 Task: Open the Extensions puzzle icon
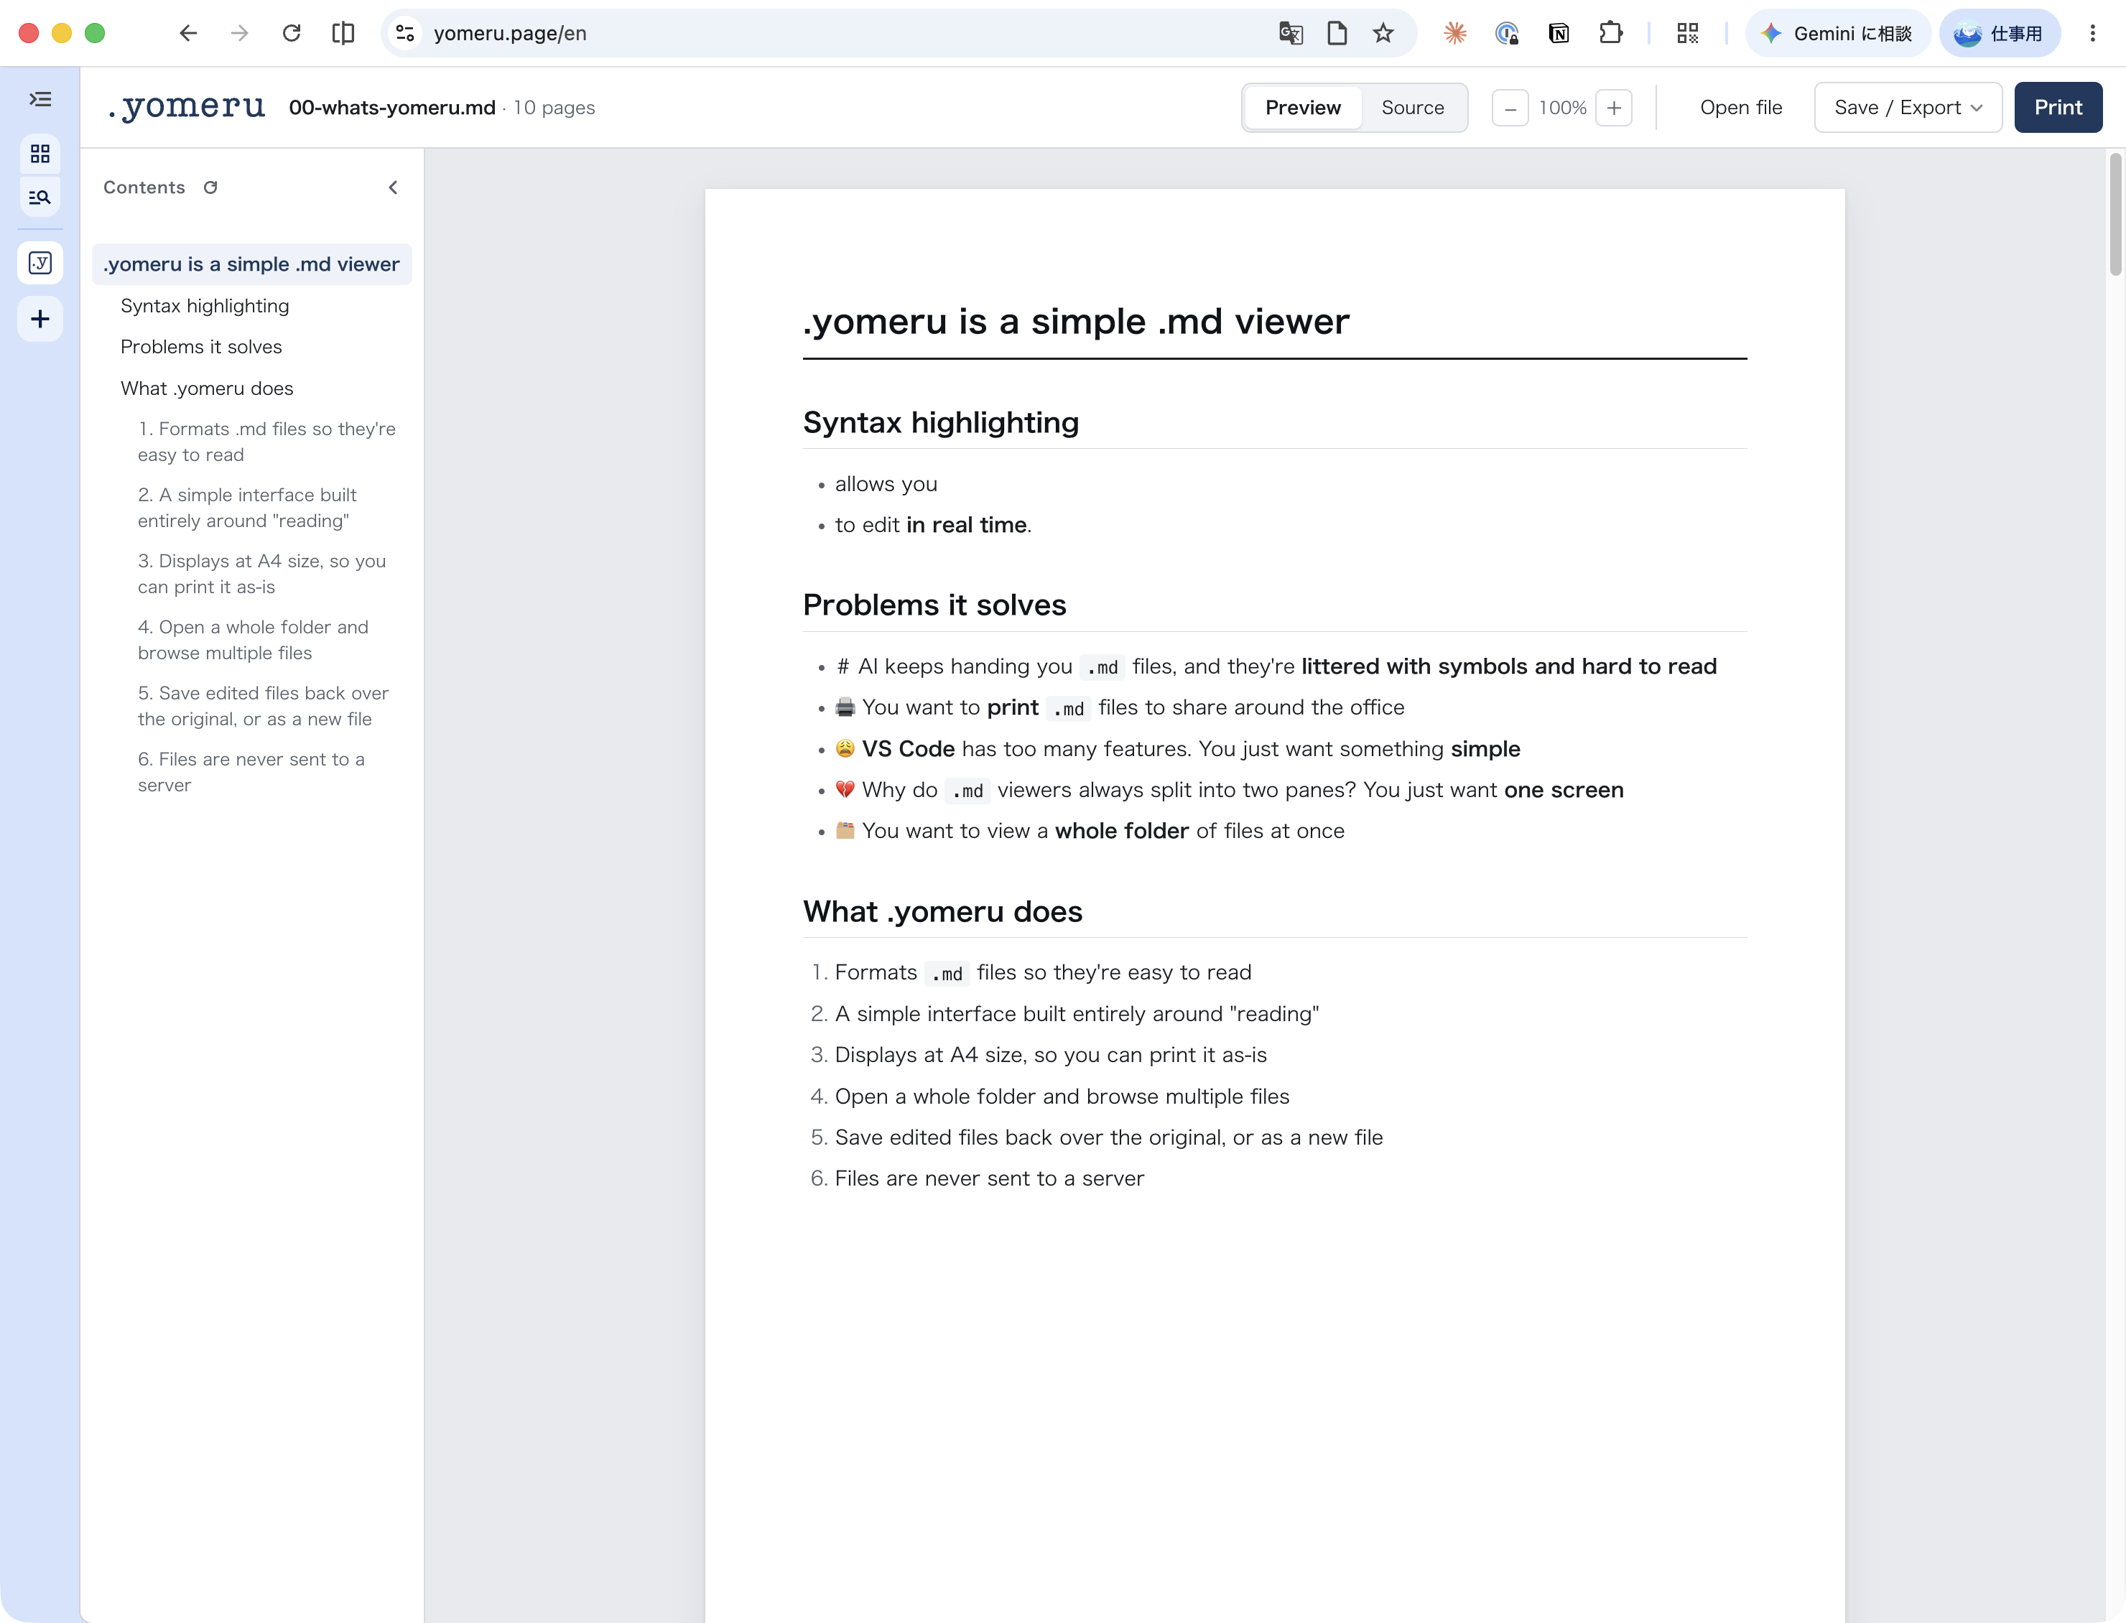click(1610, 33)
